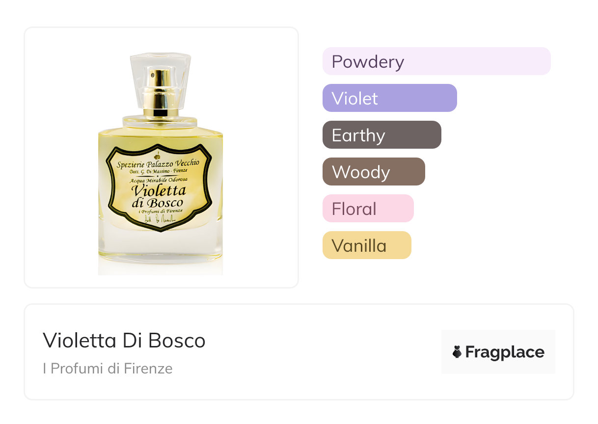
Task: Click the Fragplace wordmark text
Action: (504, 352)
